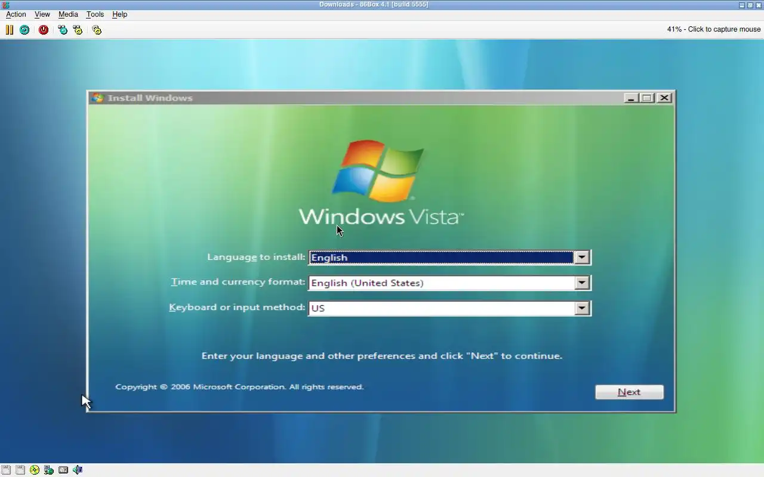Expand the Time and currency format dropdown arrow

[x=581, y=283]
